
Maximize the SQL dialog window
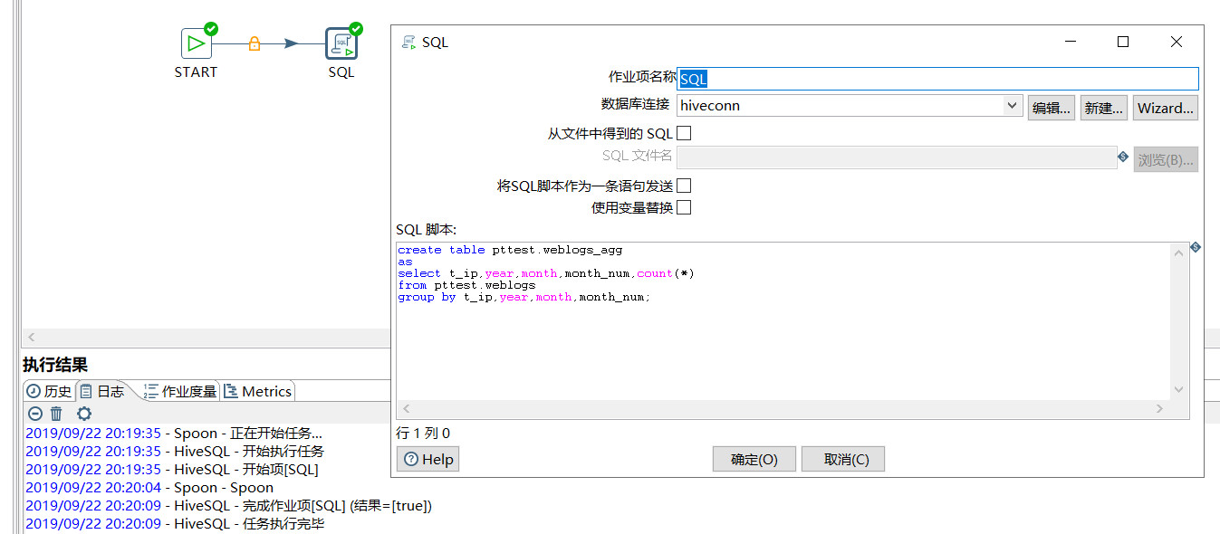click(x=1123, y=42)
